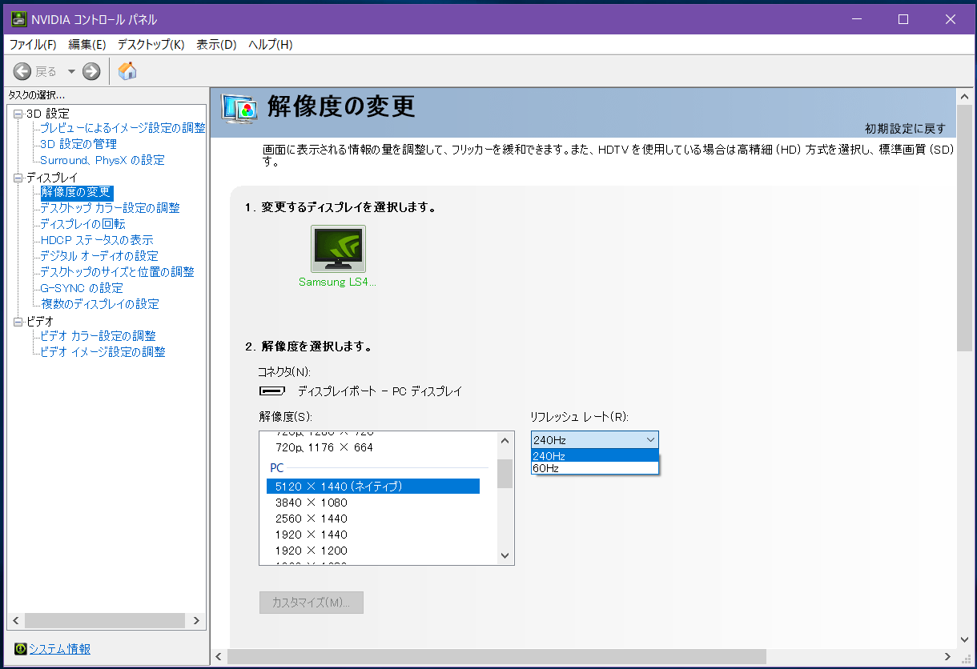Open the デスクトップ(K) menu
The width and height of the screenshot is (977, 669).
click(x=151, y=45)
